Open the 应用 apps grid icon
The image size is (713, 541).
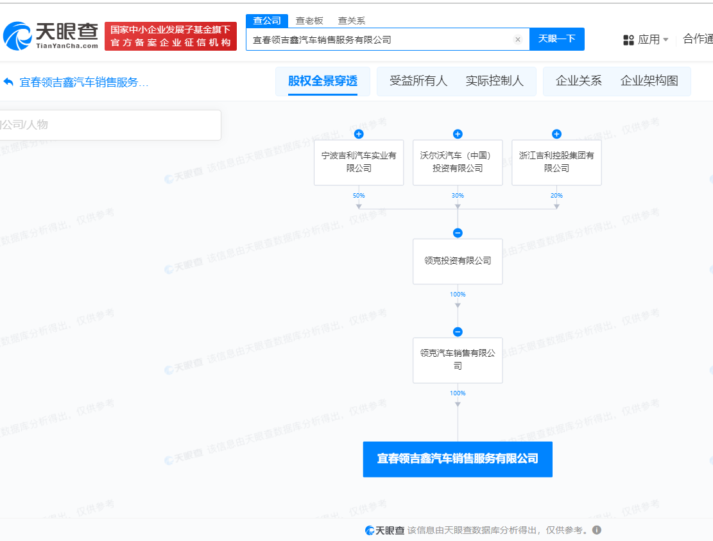click(x=628, y=40)
